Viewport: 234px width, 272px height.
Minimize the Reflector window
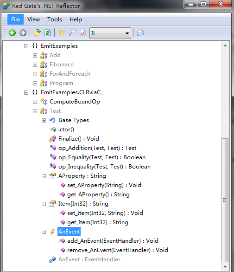click(191, 4)
